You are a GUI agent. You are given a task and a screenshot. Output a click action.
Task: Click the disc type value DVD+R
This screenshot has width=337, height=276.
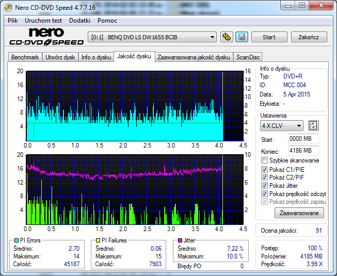[x=293, y=76]
